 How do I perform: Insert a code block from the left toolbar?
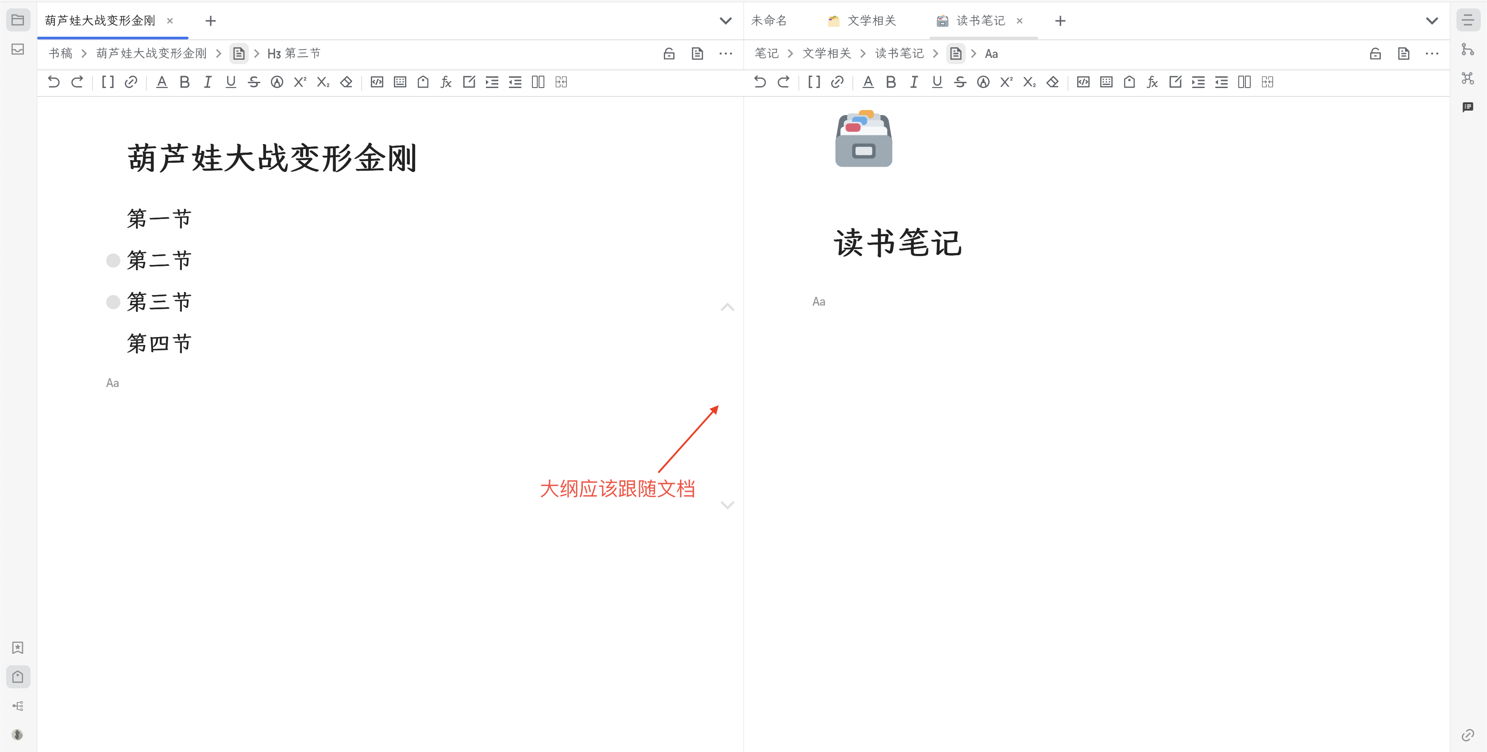(x=376, y=82)
